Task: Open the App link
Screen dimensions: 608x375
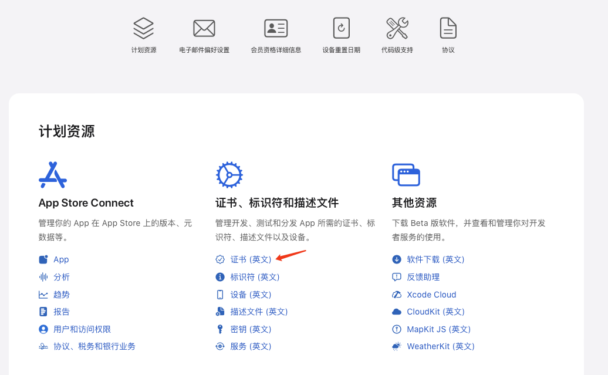Action: [x=61, y=259]
